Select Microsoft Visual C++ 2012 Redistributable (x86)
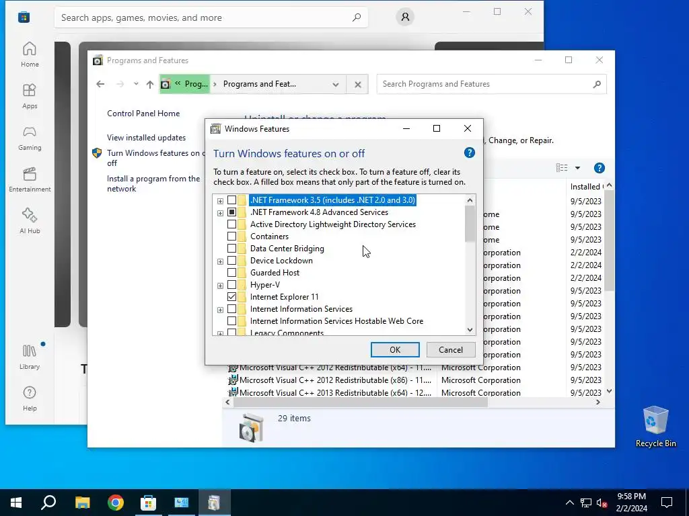This screenshot has height=516, width=689. 335,380
